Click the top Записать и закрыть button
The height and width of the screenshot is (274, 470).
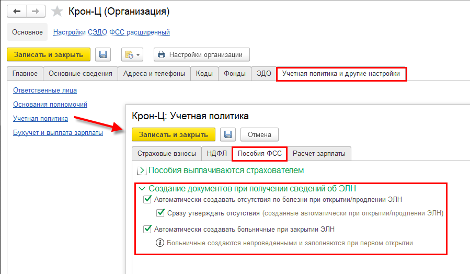(49, 54)
